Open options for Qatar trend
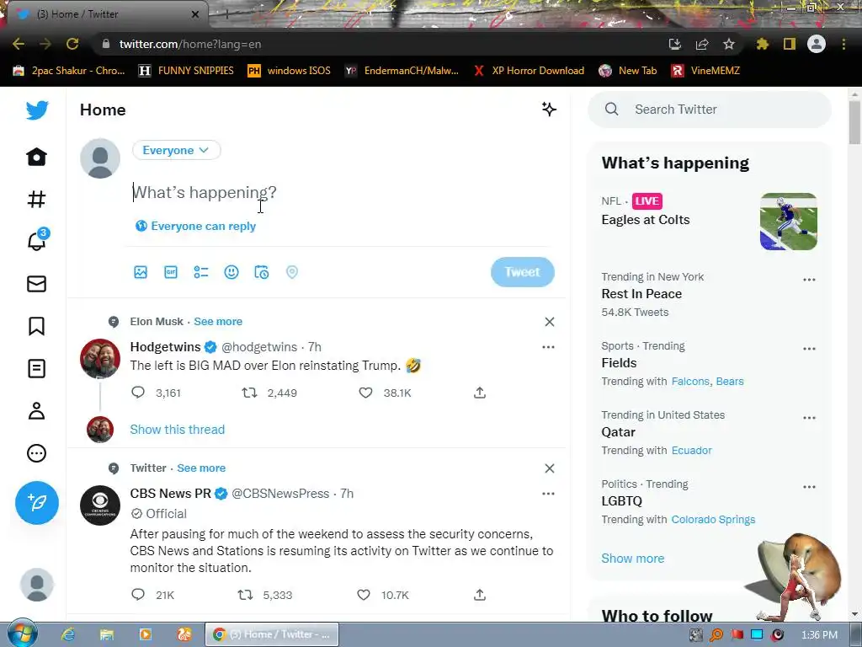This screenshot has width=862, height=647. tap(809, 418)
